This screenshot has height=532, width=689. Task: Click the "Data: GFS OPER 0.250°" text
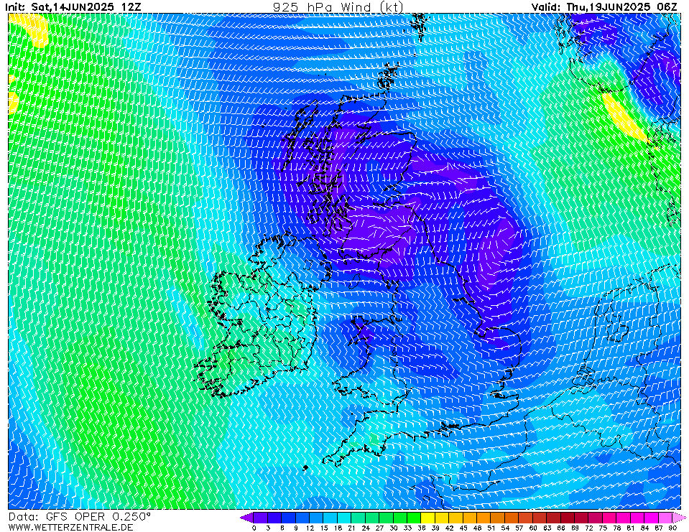(x=80, y=517)
